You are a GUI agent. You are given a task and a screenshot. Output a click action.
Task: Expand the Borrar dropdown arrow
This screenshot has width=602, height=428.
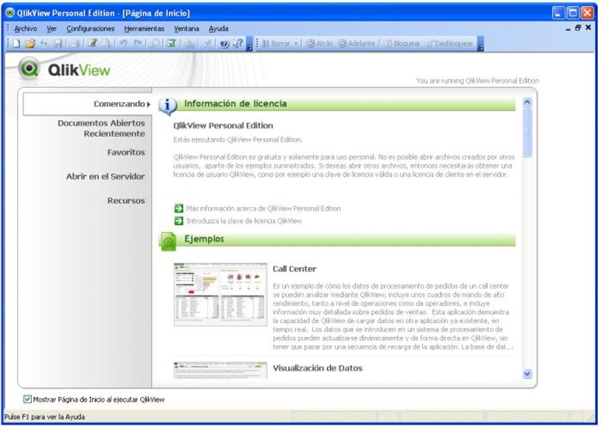tap(296, 44)
